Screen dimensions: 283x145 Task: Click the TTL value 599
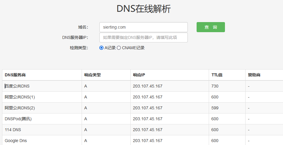tap(215, 108)
